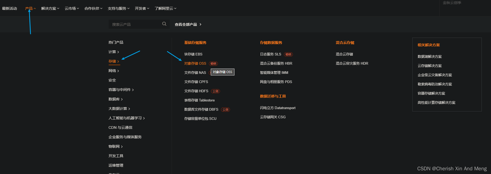Click the 相关解决方案 heading
Screen dimensions: 491x174
tap(429, 45)
